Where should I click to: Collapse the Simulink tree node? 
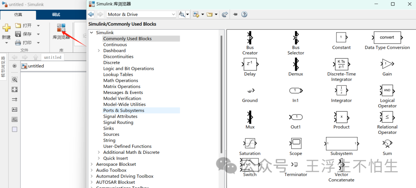(92, 33)
